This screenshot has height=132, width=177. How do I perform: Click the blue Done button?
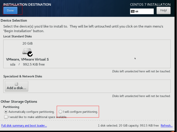point(10,10)
